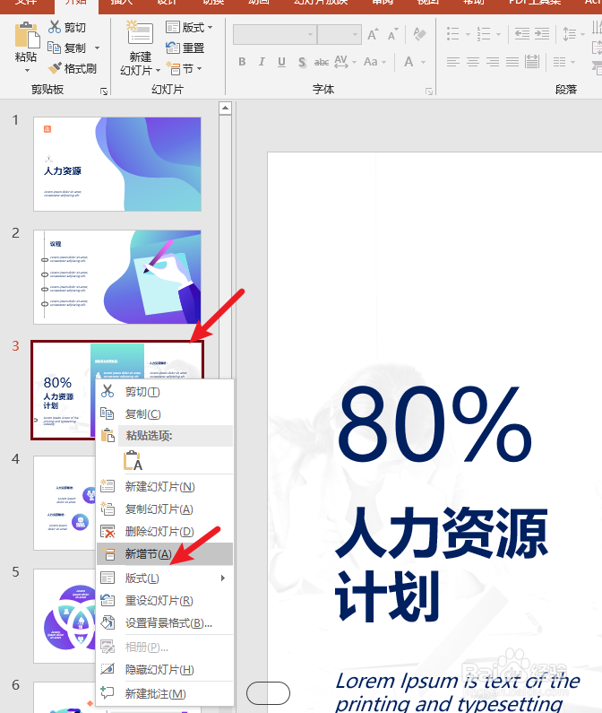This screenshot has height=713, width=602.
Task: Choose Add Section (新增节) in the context menu
Action: click(165, 554)
